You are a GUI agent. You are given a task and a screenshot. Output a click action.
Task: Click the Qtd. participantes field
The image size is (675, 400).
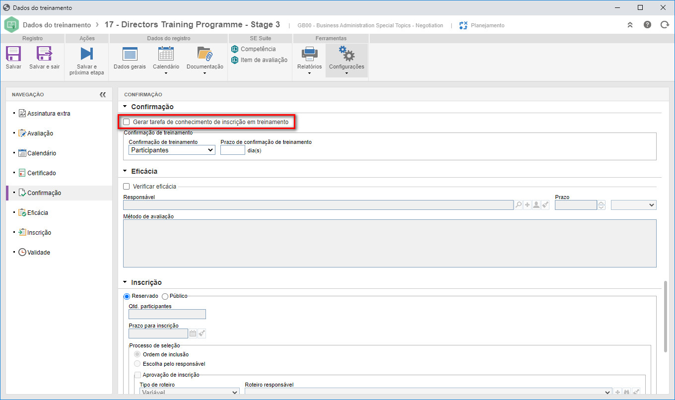(x=167, y=314)
